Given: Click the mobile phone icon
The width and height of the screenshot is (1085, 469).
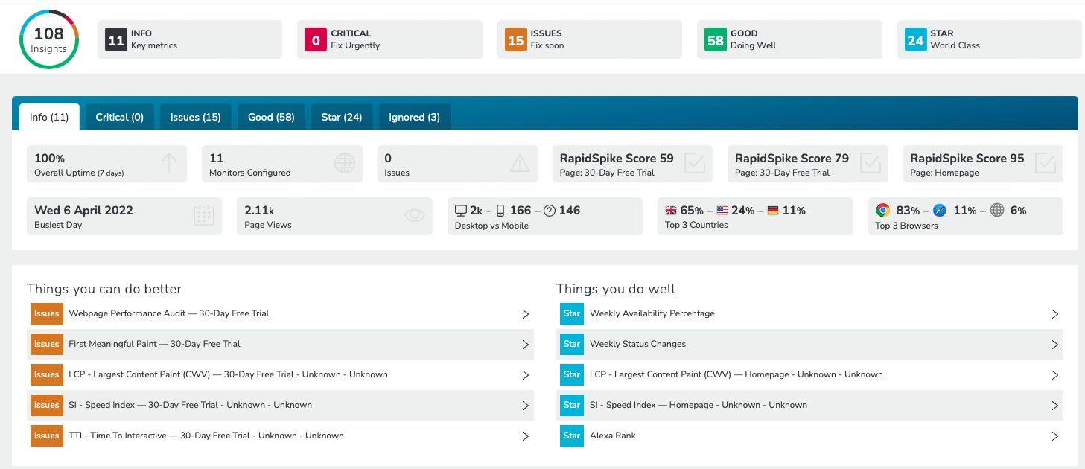Looking at the screenshot, I should [500, 211].
